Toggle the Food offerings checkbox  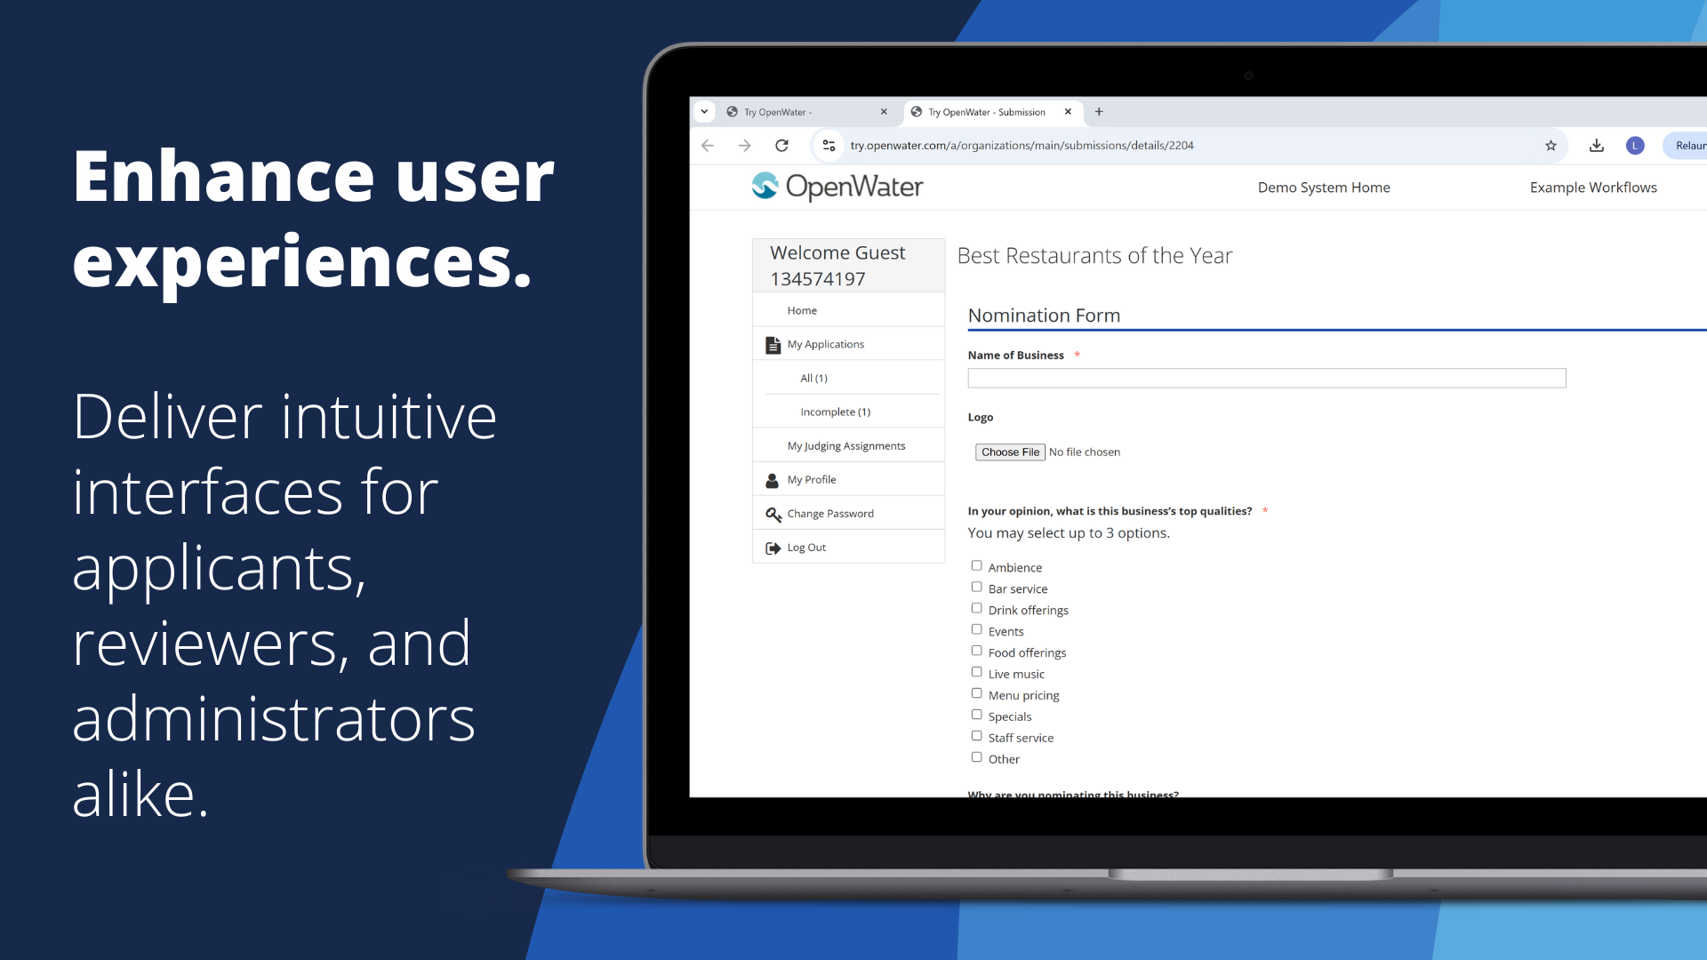tap(975, 651)
